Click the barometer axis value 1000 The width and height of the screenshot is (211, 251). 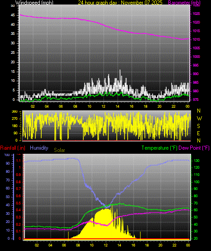(196, 57)
